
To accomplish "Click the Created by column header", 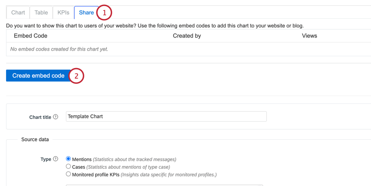I will pos(187,36).
